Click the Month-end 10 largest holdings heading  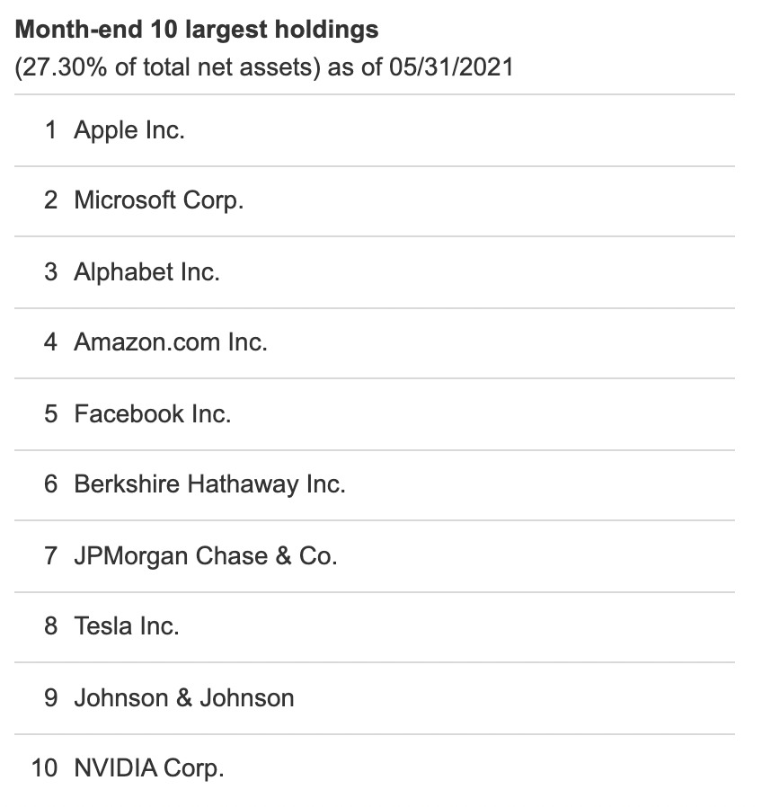pos(197,30)
